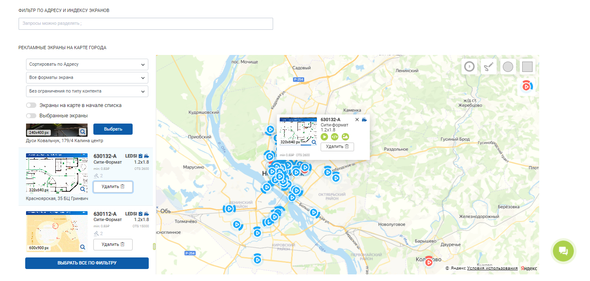Click 'Яндекс' logo on the map
590x281 pixels.
[529, 268]
